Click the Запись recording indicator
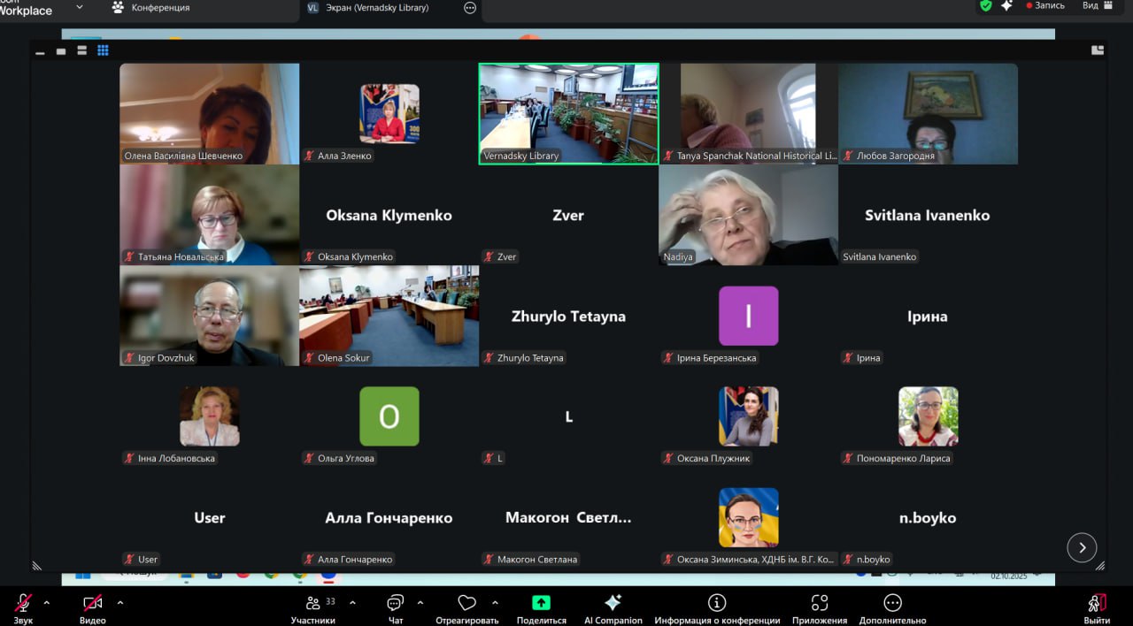 pyautogui.click(x=1045, y=6)
